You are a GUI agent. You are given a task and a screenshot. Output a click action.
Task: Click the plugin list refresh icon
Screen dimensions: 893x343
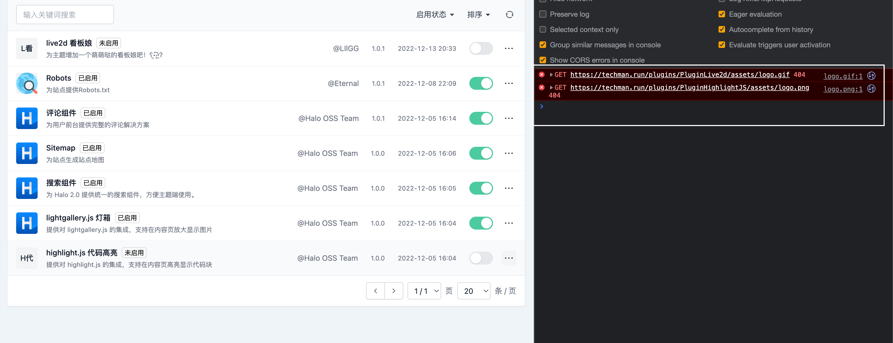click(x=509, y=14)
